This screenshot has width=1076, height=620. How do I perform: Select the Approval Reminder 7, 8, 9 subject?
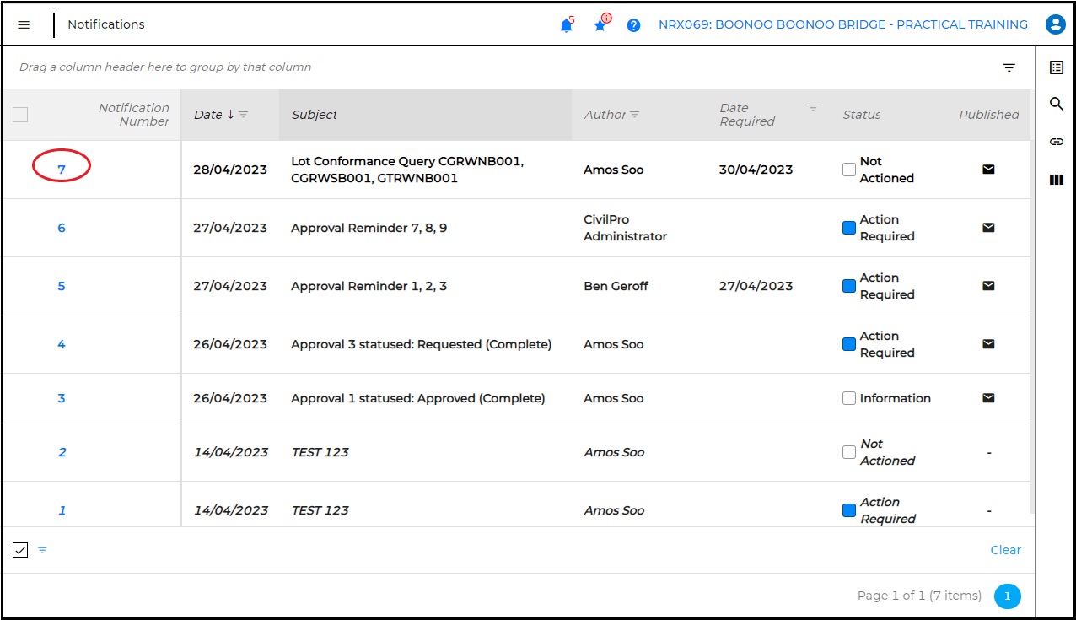[x=369, y=228]
